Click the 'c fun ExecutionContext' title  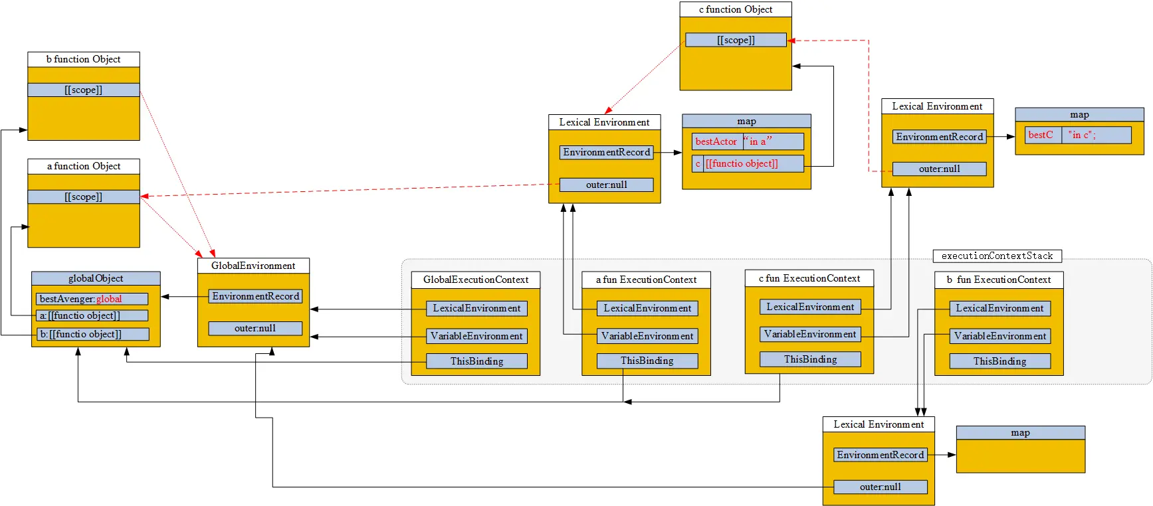(809, 278)
